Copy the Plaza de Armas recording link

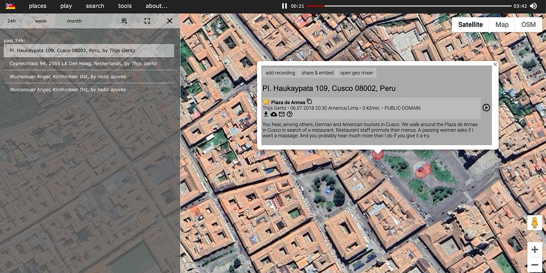pos(309,101)
